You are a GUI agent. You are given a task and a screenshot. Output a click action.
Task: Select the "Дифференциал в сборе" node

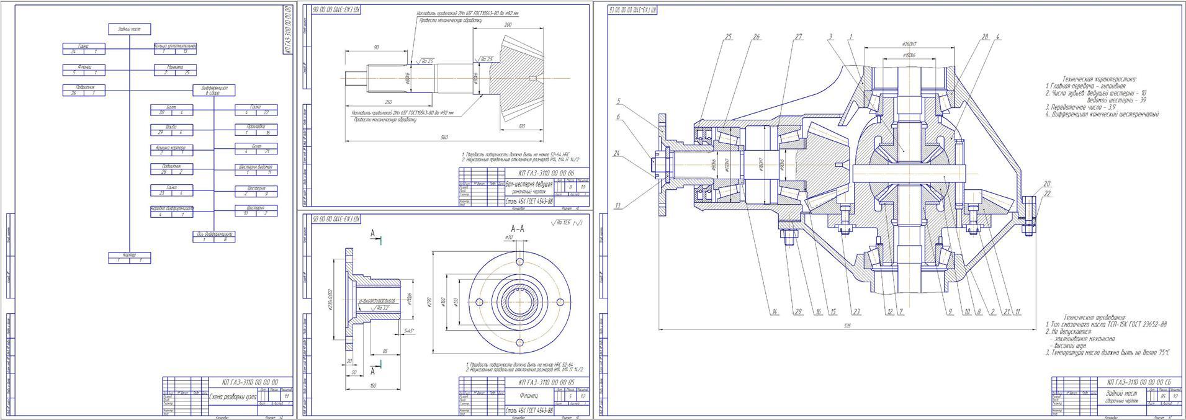[214, 91]
